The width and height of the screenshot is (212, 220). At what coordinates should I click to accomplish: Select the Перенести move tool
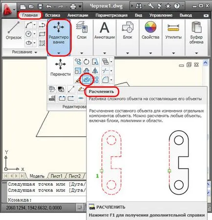tap(61, 68)
